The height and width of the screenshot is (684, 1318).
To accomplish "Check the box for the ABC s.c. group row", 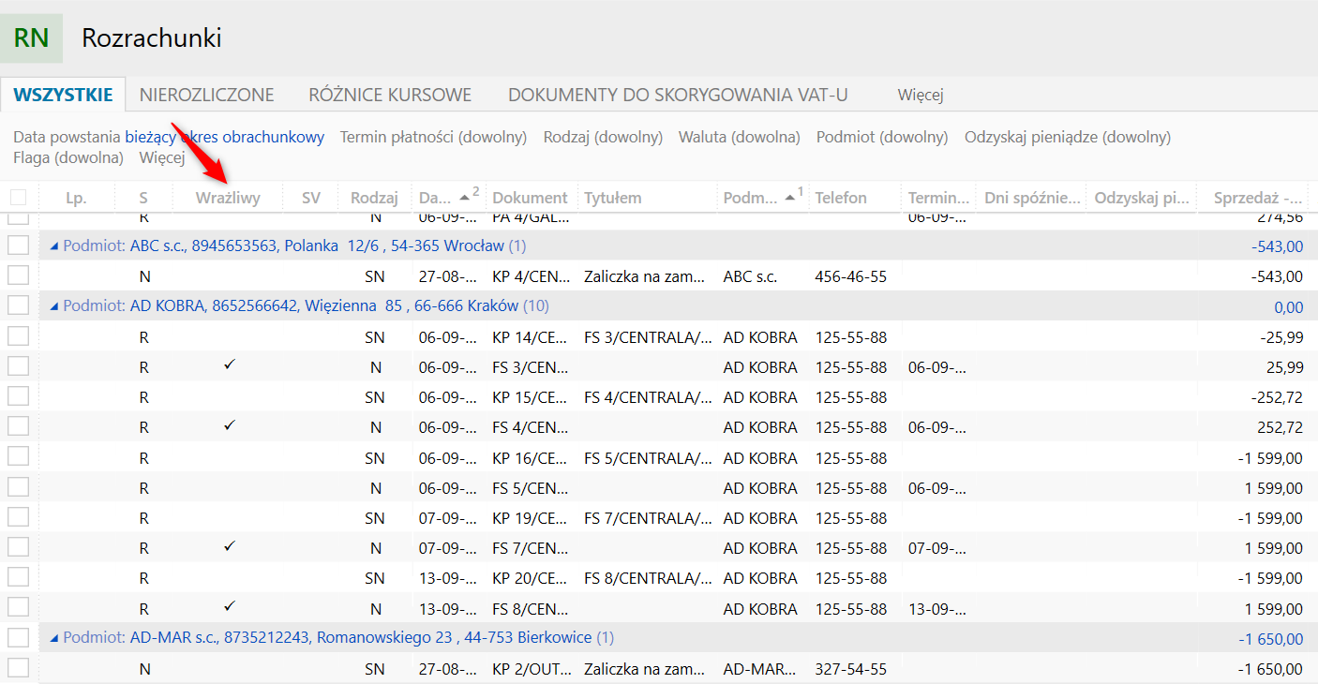I will 18,245.
